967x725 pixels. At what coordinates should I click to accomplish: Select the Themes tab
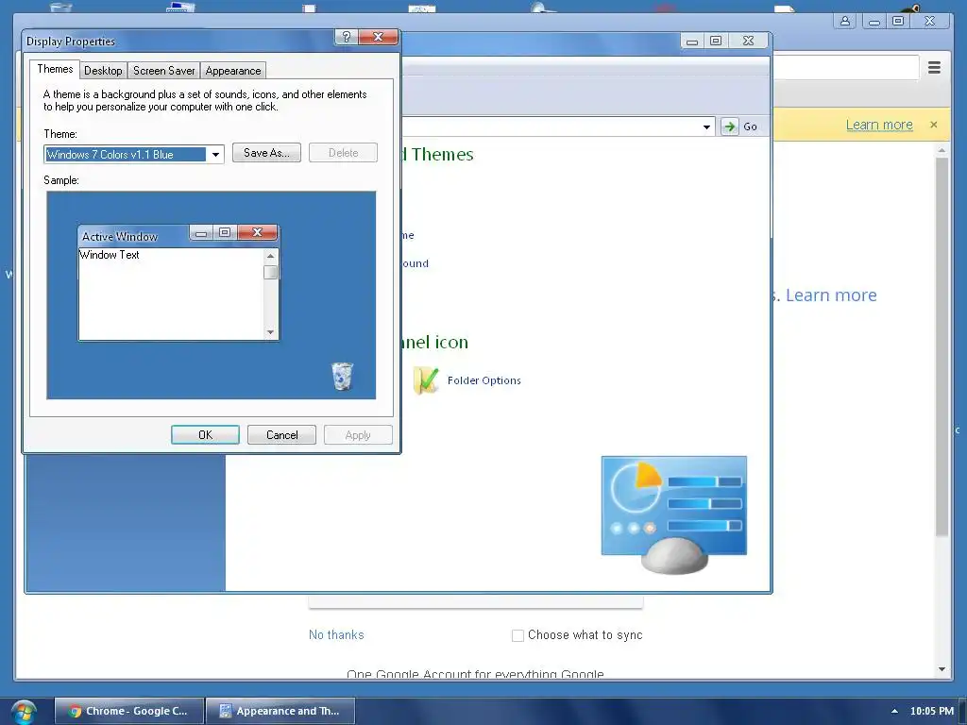(x=55, y=69)
